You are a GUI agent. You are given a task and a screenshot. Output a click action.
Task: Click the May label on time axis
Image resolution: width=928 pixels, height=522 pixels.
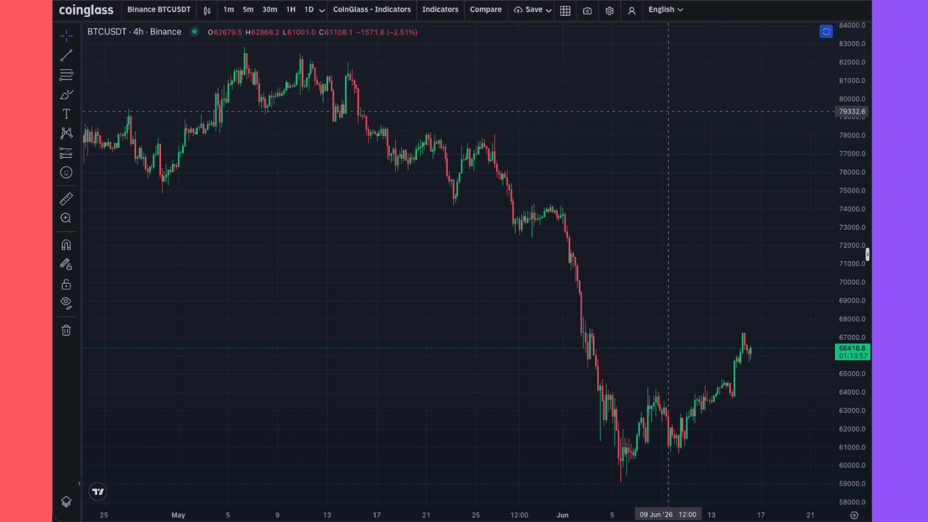pos(178,515)
